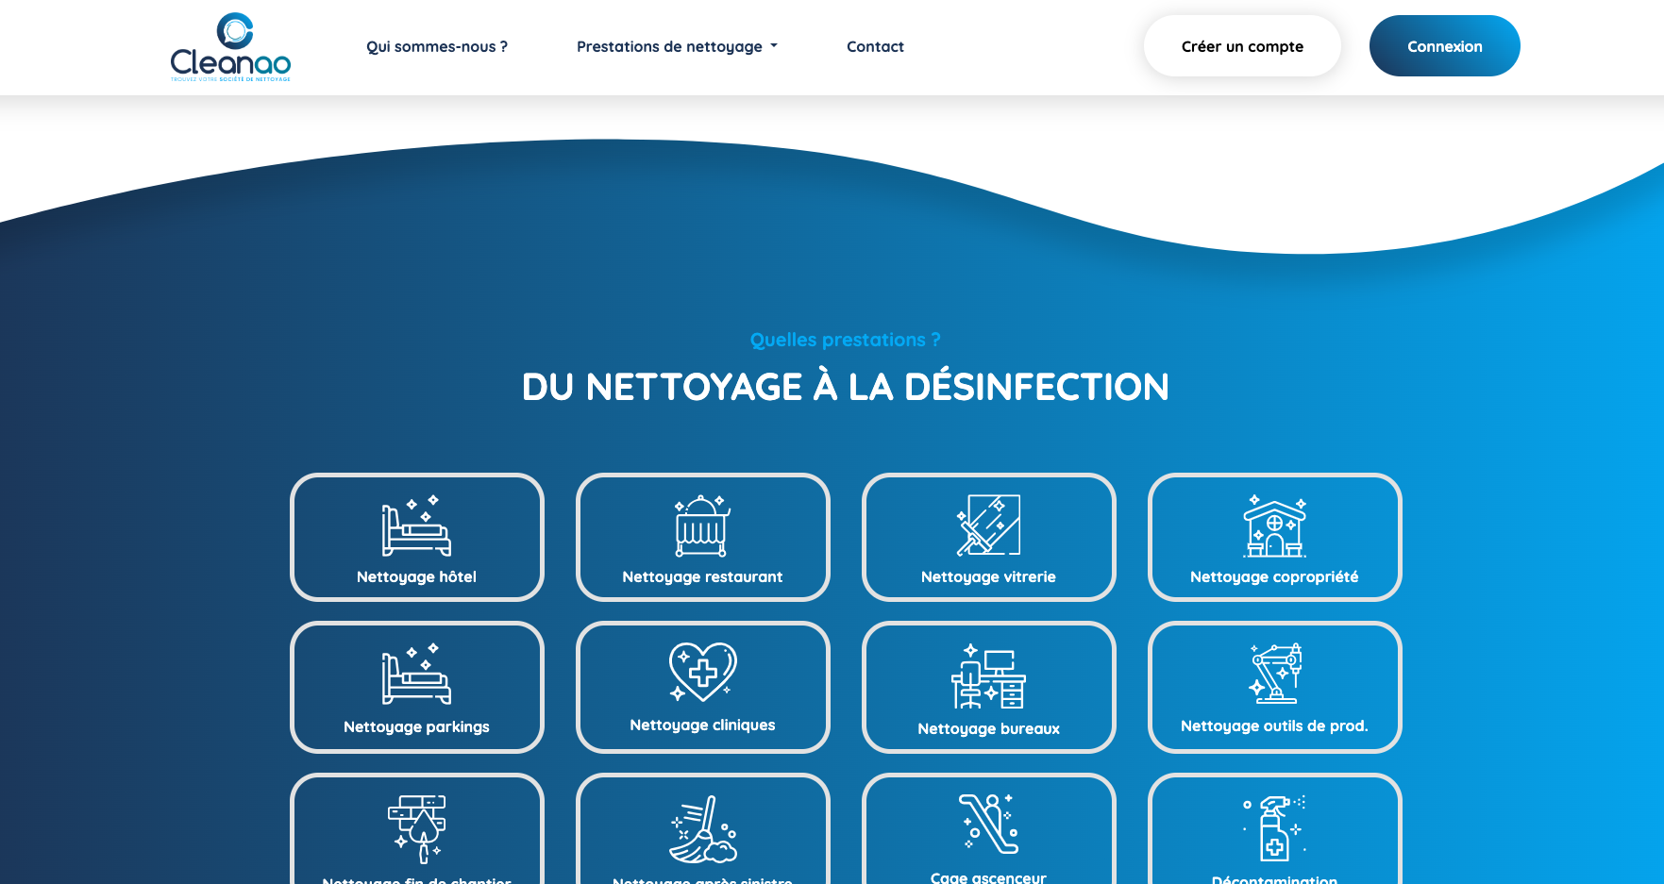
Task: Click the Connexion button
Action: (1444, 46)
